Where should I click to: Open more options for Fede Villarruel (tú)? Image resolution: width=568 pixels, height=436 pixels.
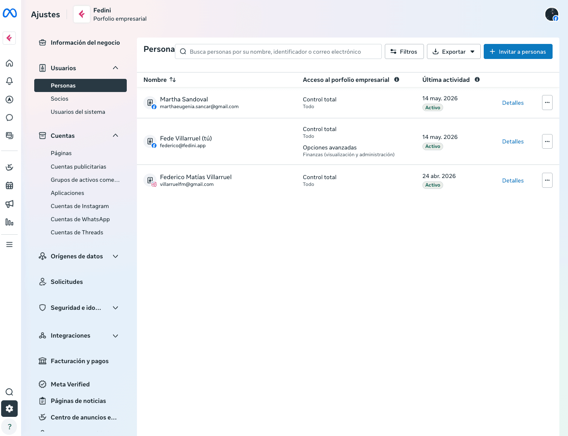click(x=547, y=142)
